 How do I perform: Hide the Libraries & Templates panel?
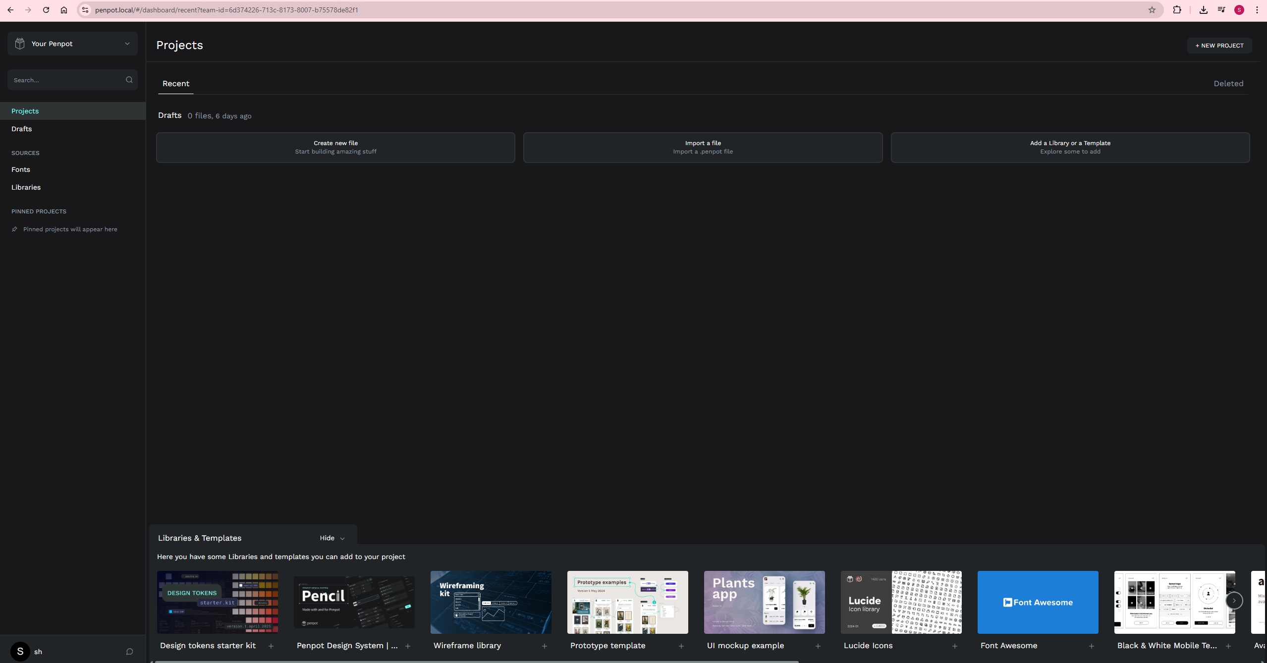coord(332,538)
